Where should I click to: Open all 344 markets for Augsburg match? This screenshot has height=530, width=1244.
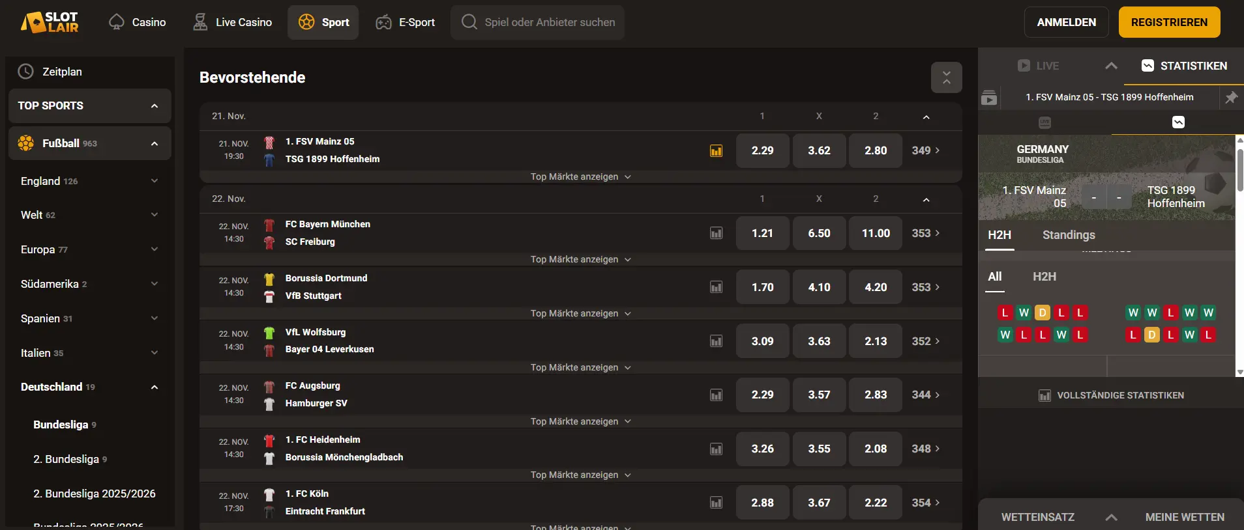(926, 395)
